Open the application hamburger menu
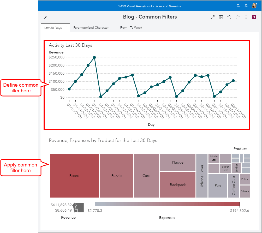 [x=46, y=6]
